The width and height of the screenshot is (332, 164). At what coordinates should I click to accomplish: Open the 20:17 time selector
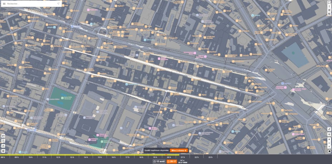pos(172,161)
